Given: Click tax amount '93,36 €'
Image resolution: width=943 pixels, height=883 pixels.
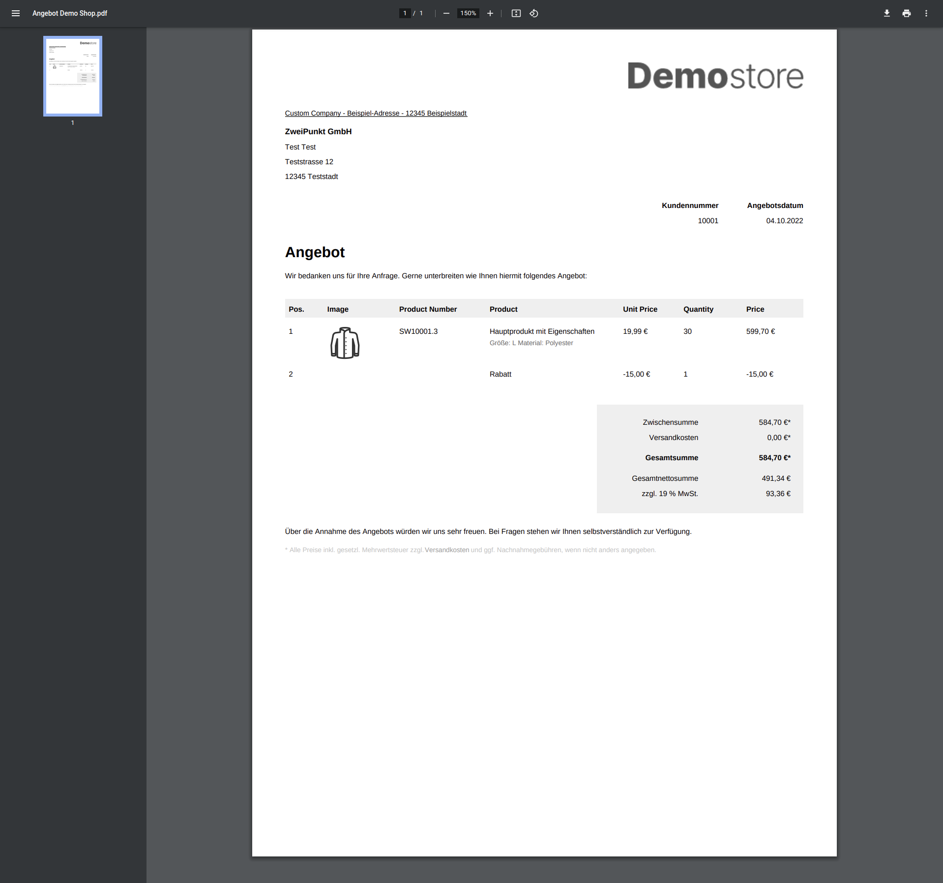Looking at the screenshot, I should coord(778,494).
